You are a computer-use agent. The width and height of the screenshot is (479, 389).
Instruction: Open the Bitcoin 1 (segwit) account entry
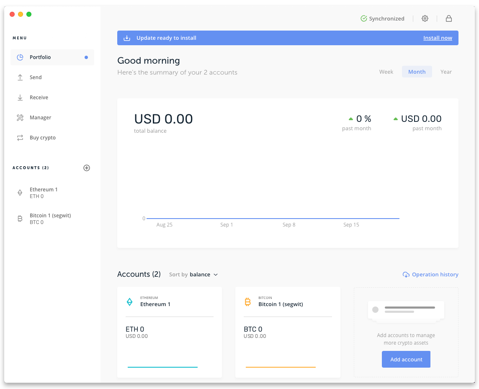coord(50,218)
